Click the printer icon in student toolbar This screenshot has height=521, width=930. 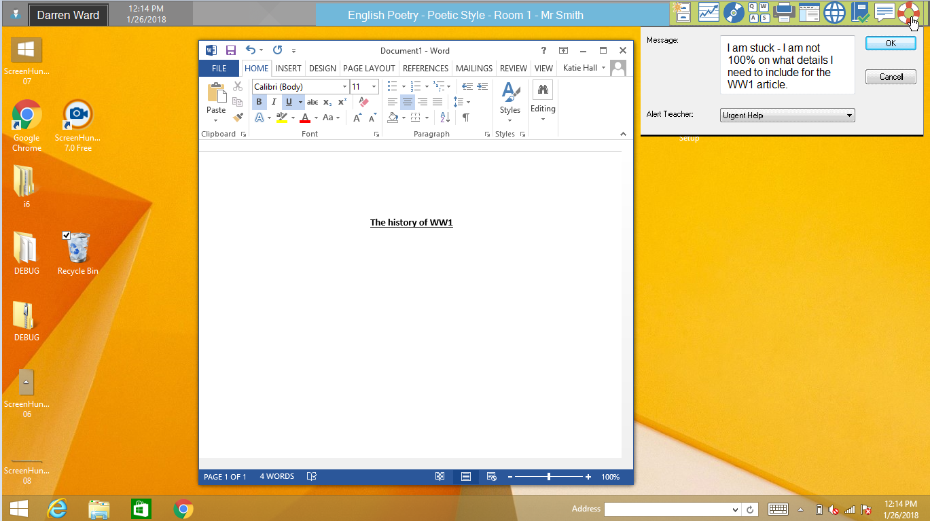(x=784, y=12)
